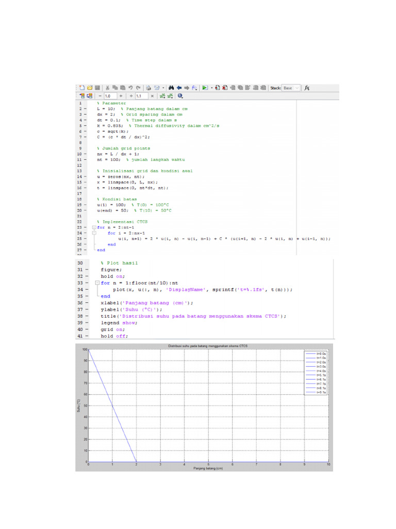The height and width of the screenshot is (529, 396).
Task: Set a breakpoint at line 25 dash
Action: 85,239
